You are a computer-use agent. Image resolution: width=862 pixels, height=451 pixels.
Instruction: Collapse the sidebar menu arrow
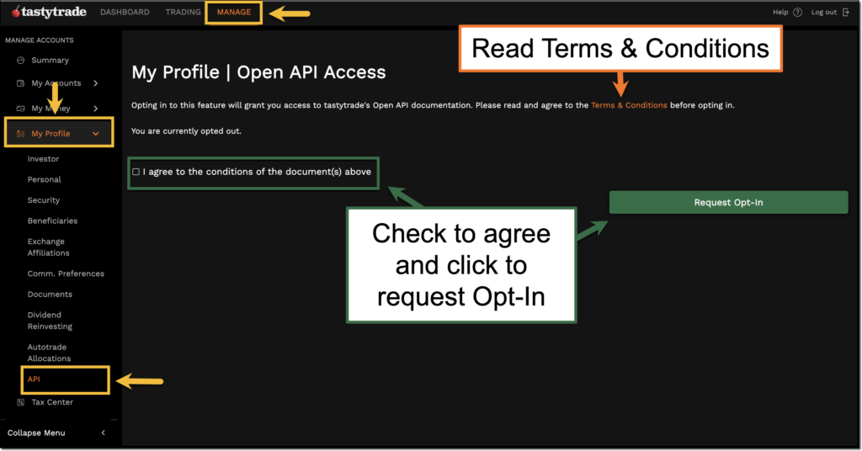tap(103, 432)
